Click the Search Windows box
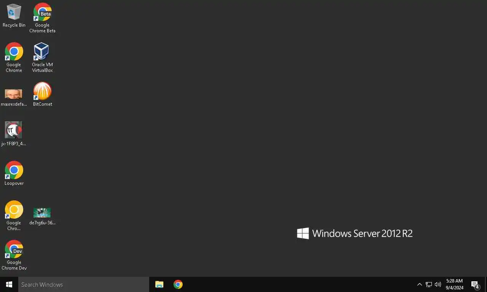The image size is (487, 292). 84,284
